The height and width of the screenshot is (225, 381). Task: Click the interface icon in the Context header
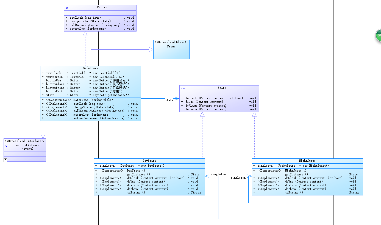(x=67, y=8)
